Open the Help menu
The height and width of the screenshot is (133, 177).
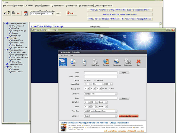click(x=72, y=55)
